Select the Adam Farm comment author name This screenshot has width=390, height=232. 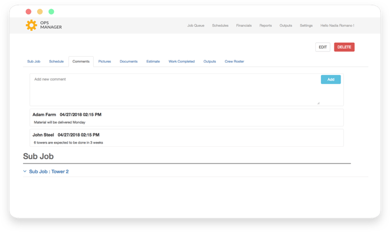[x=44, y=115]
